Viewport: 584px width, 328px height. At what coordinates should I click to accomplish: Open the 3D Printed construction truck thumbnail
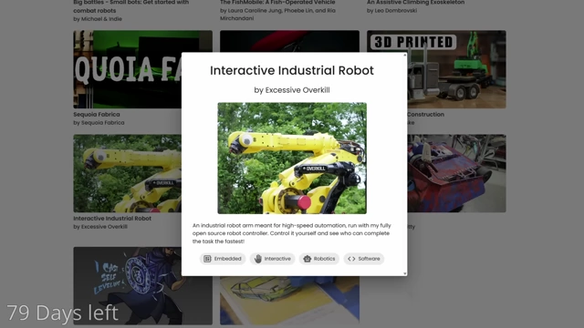(x=456, y=69)
